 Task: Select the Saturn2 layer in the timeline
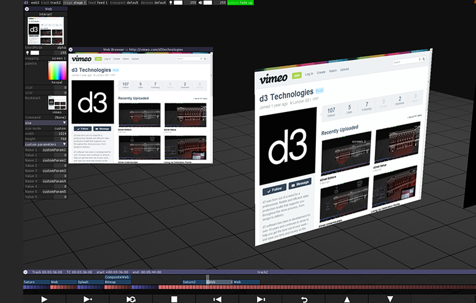click(x=194, y=282)
